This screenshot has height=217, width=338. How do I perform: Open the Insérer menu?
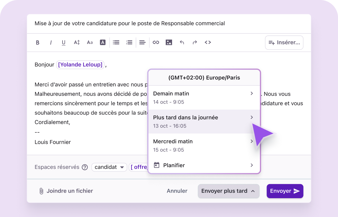click(284, 42)
